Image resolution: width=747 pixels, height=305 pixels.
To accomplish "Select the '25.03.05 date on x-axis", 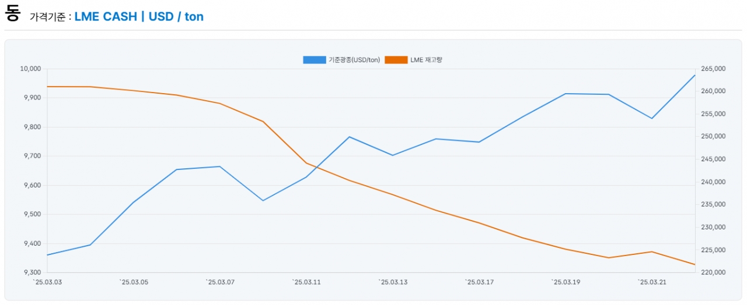I will tap(134, 282).
